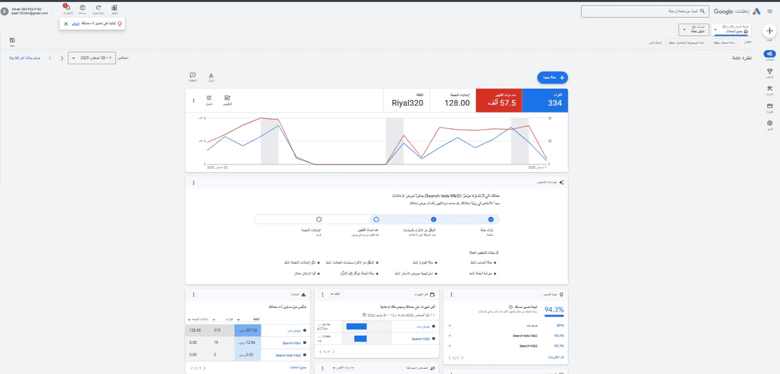
Task: Open the campaign picker dropdown next to it
Action: tap(694, 29)
